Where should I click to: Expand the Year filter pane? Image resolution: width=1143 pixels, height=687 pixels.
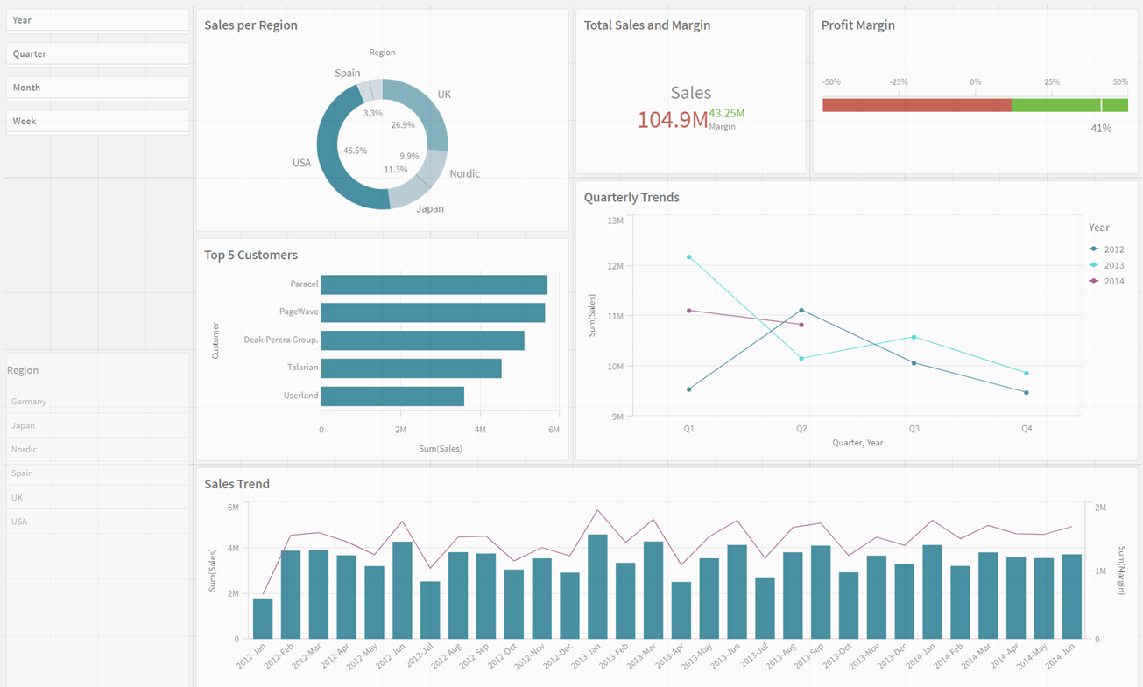tap(96, 19)
